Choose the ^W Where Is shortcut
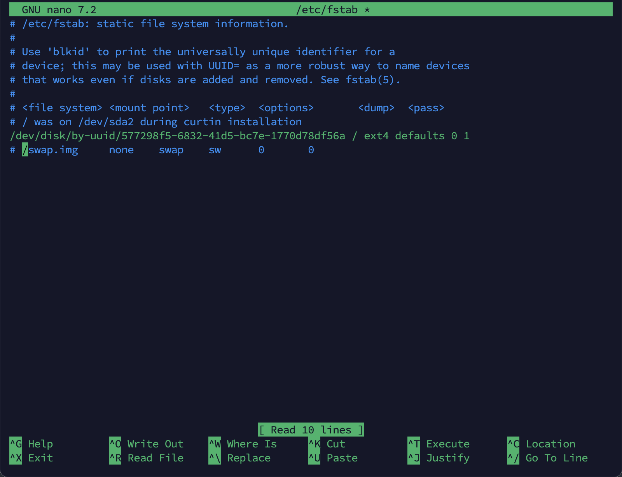The width and height of the screenshot is (622, 477). pos(243,444)
